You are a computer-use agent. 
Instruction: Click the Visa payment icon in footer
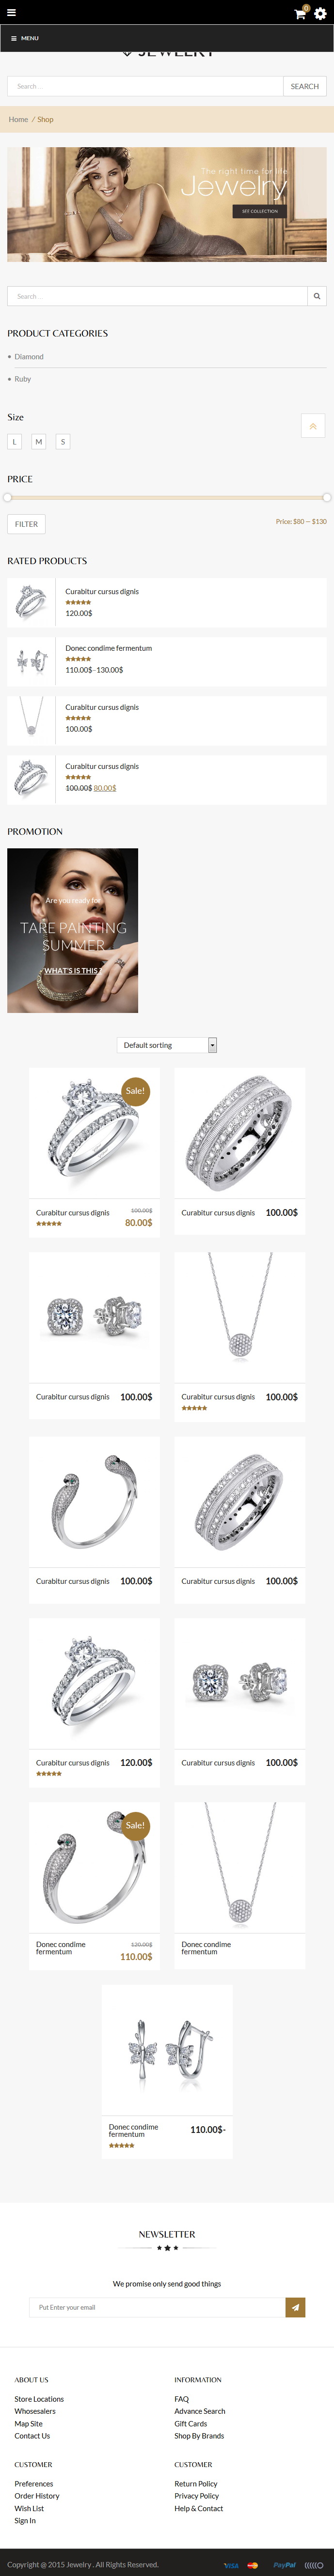[232, 2565]
